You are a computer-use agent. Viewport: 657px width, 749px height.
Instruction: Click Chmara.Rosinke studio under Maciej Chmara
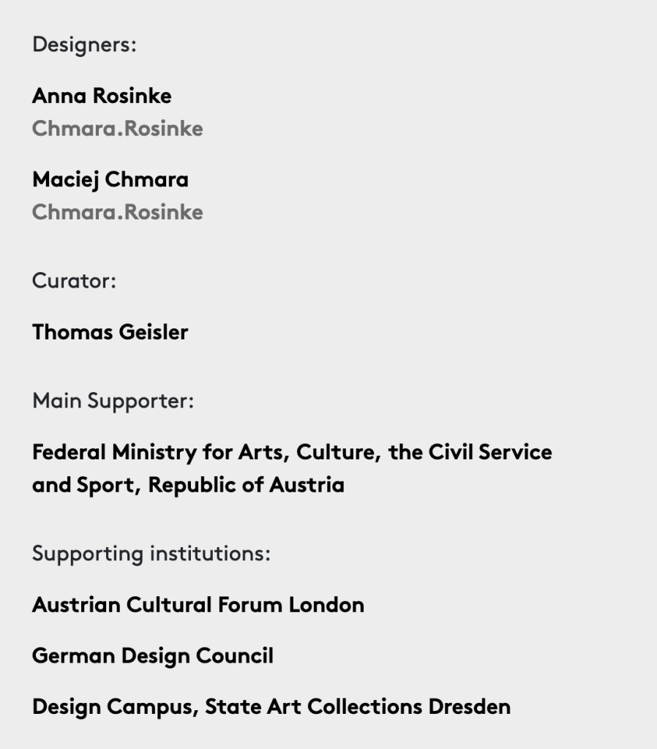118,212
